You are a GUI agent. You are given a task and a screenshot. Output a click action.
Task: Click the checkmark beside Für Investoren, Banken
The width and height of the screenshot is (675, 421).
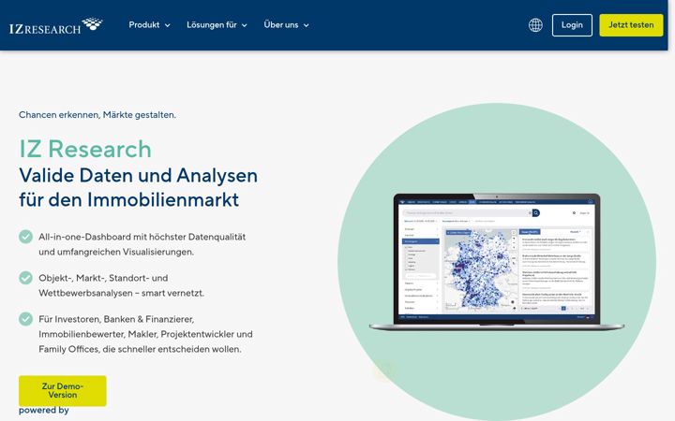coord(26,319)
